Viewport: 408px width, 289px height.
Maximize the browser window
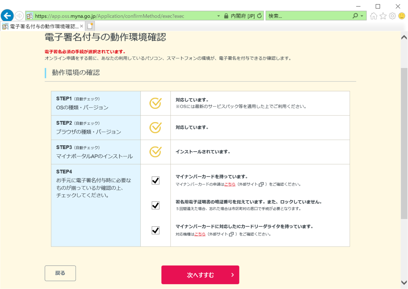[x=378, y=6]
